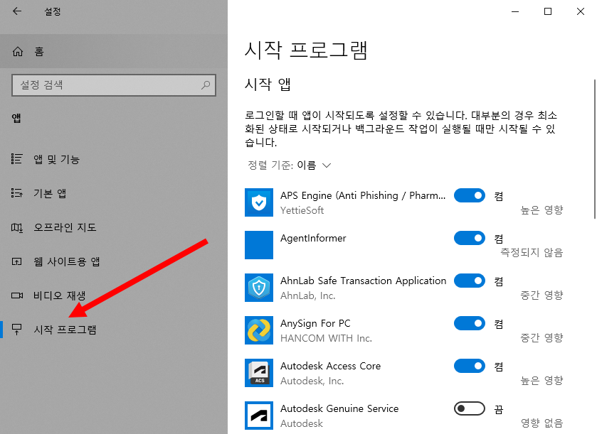The height and width of the screenshot is (434, 597).
Task: Toggle AhnLab Safe Transaction Application off
Action: pos(470,281)
